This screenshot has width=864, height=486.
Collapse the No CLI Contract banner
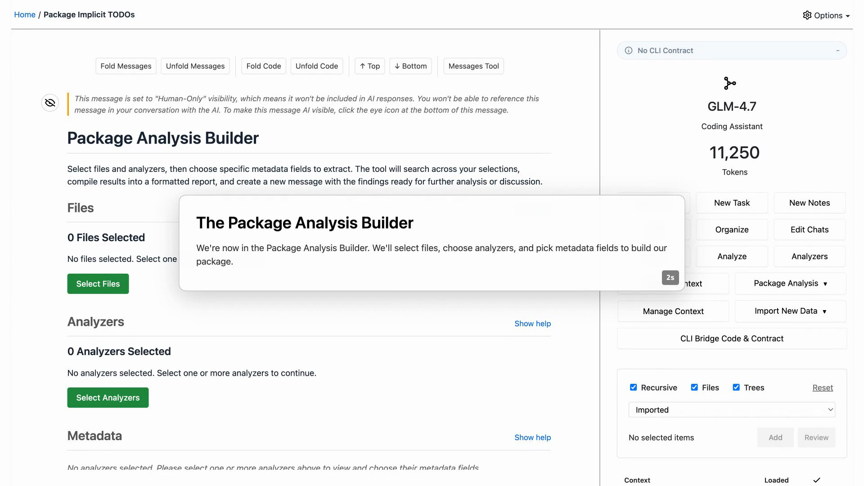pos(837,50)
